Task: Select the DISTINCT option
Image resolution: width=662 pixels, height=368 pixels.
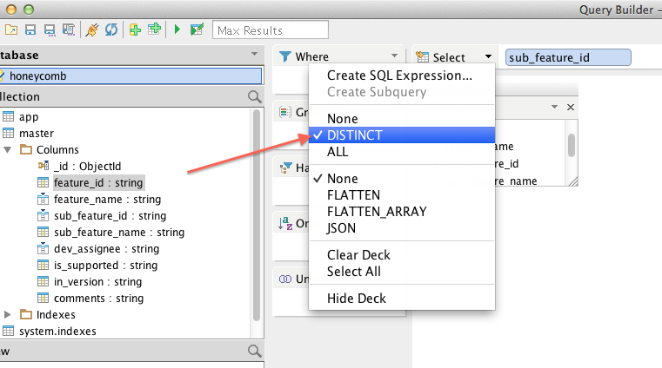Action: [x=355, y=135]
